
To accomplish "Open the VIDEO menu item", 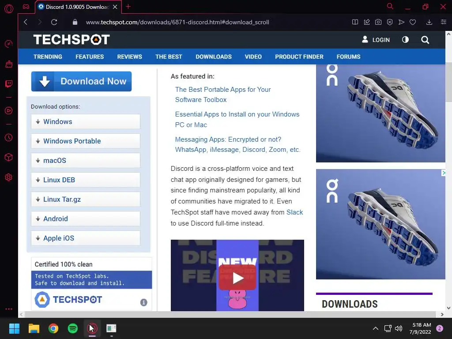I will pos(253,57).
